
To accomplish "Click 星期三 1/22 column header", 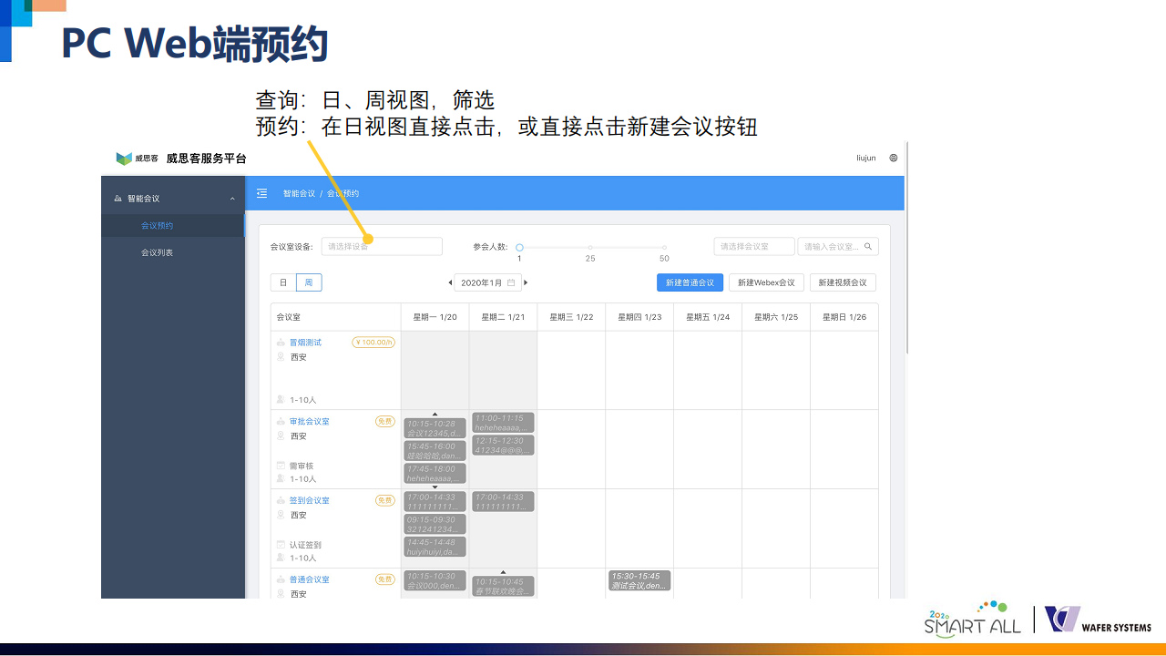I will (571, 317).
